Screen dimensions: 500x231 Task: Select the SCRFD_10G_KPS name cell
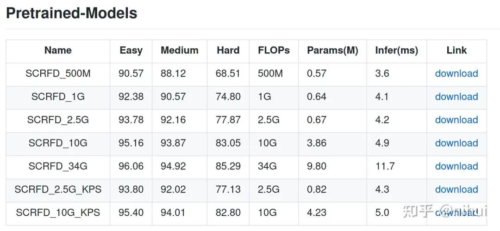pyautogui.click(x=58, y=213)
